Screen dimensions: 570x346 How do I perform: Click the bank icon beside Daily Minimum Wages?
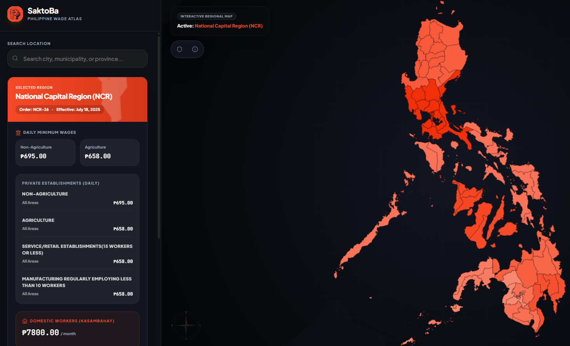coord(18,133)
